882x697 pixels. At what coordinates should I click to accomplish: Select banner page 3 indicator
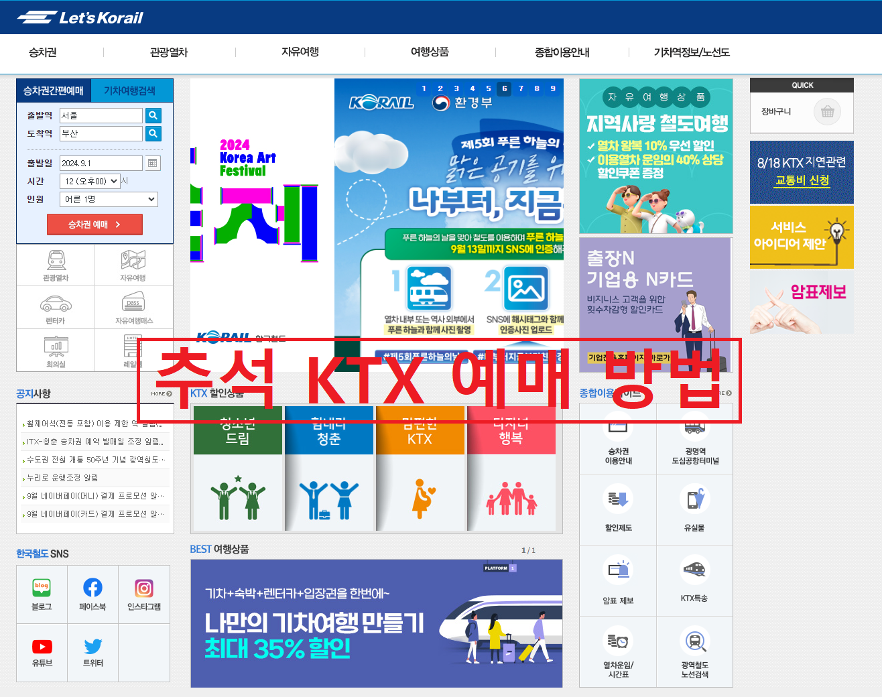[456, 88]
